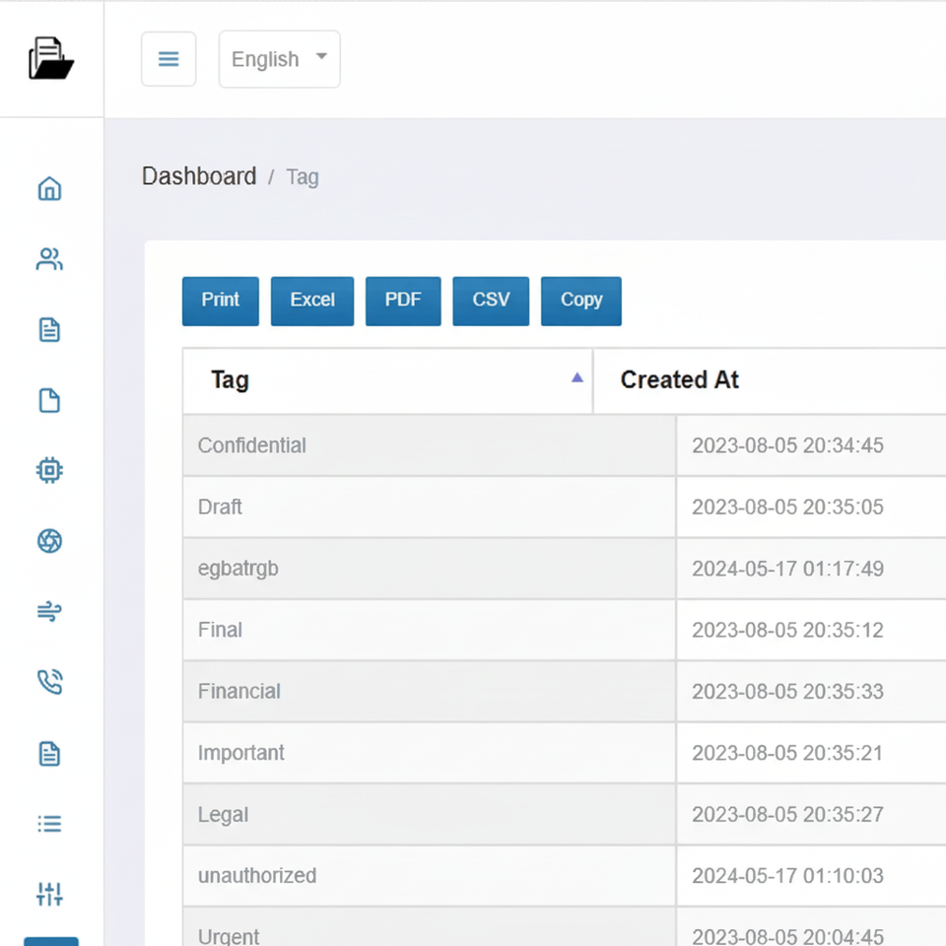
Task: Select the Draft tag cell
Action: tap(429, 507)
